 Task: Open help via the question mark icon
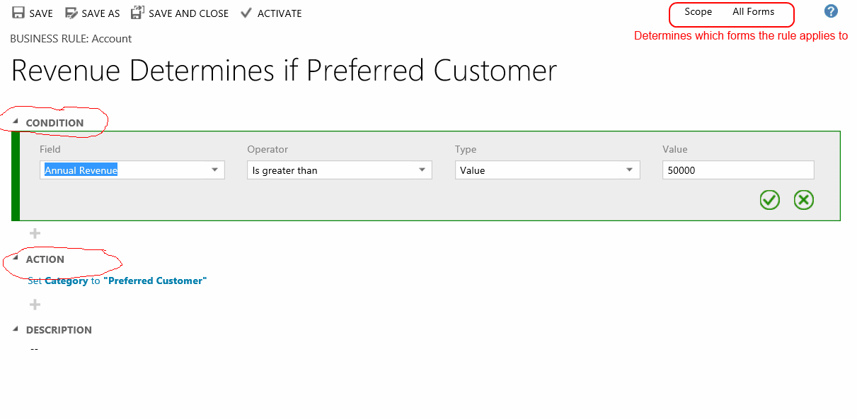(830, 11)
